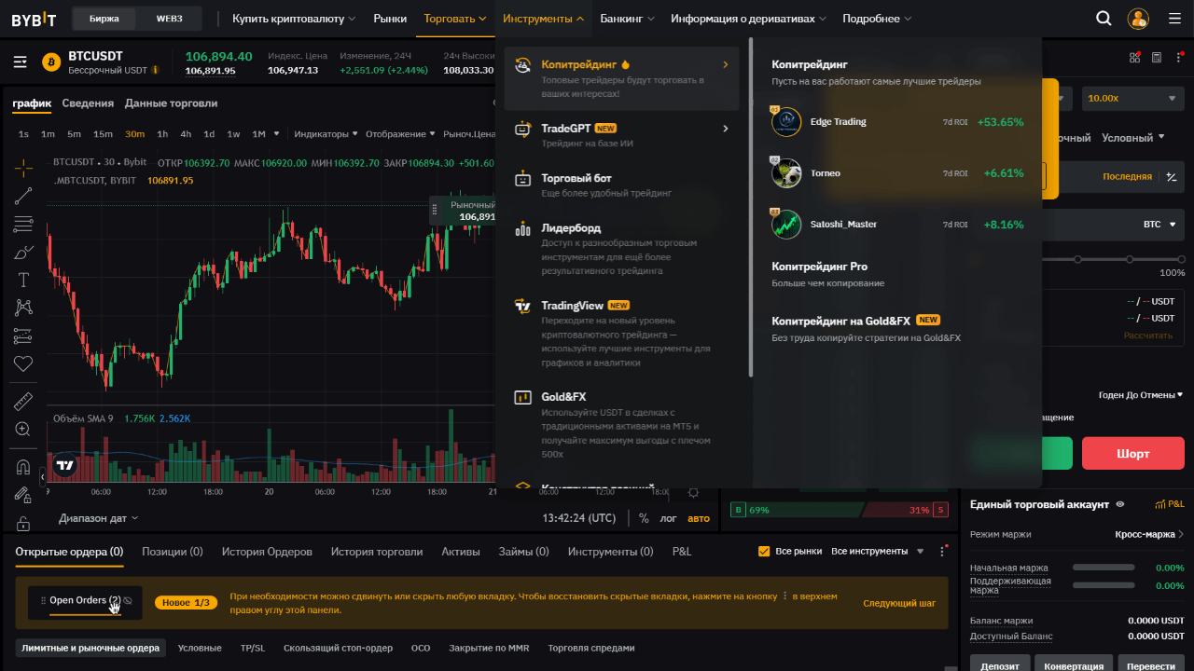Select the text annotation tool

click(23, 280)
